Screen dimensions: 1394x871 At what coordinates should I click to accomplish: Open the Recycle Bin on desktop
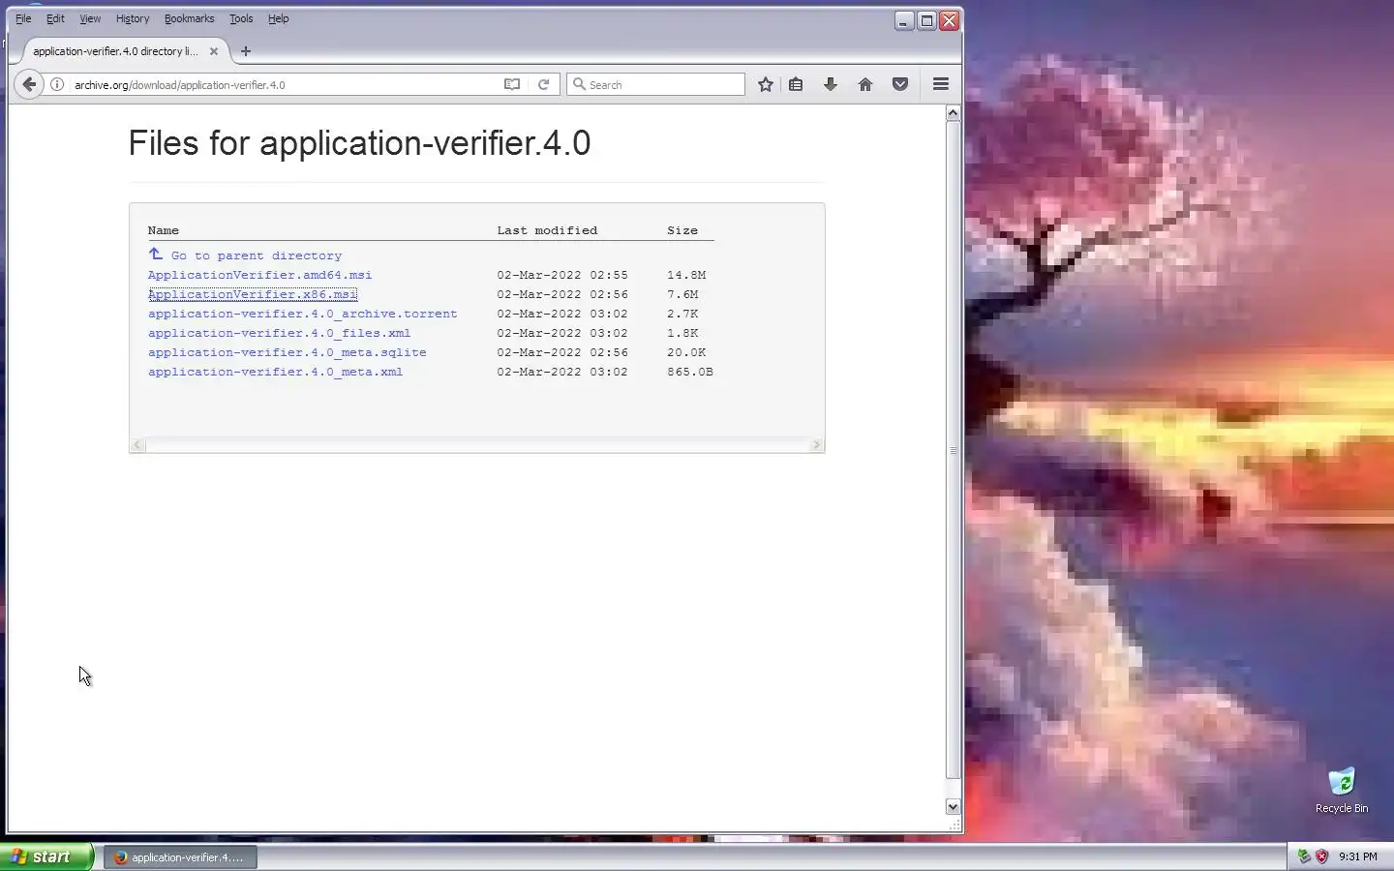click(1342, 790)
